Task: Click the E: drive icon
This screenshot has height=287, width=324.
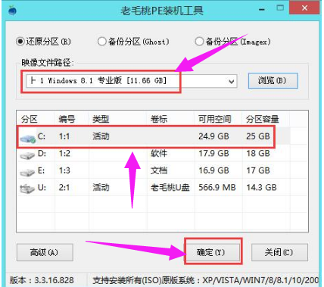Action: 27,173
